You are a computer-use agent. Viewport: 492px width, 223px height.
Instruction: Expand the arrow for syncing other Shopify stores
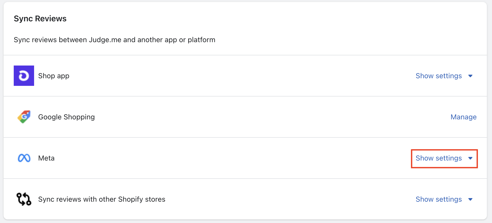(470, 199)
